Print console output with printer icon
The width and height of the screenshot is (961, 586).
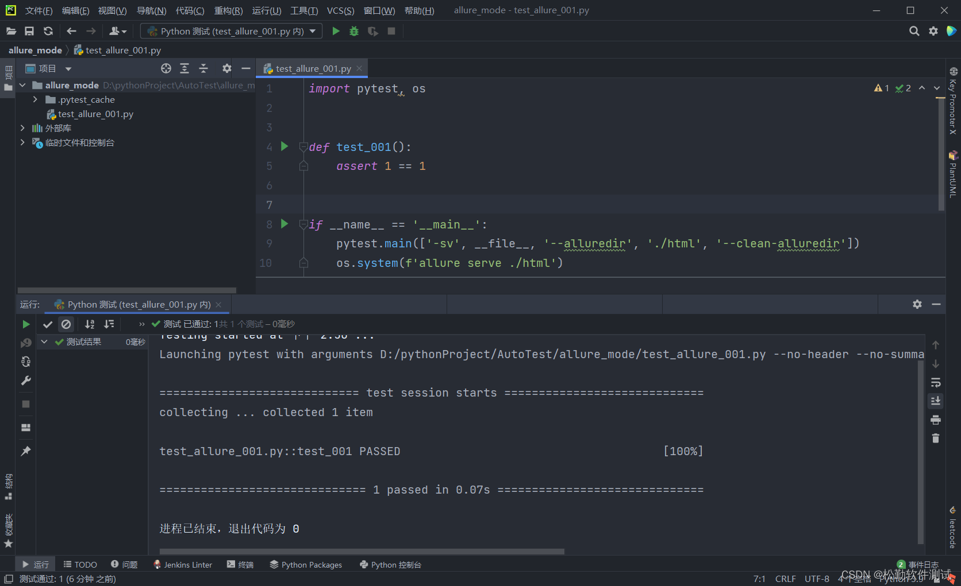point(936,420)
